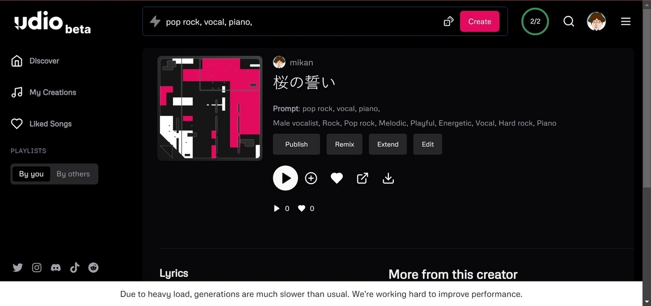
Task: Click the like count heart icon
Action: [302, 209]
